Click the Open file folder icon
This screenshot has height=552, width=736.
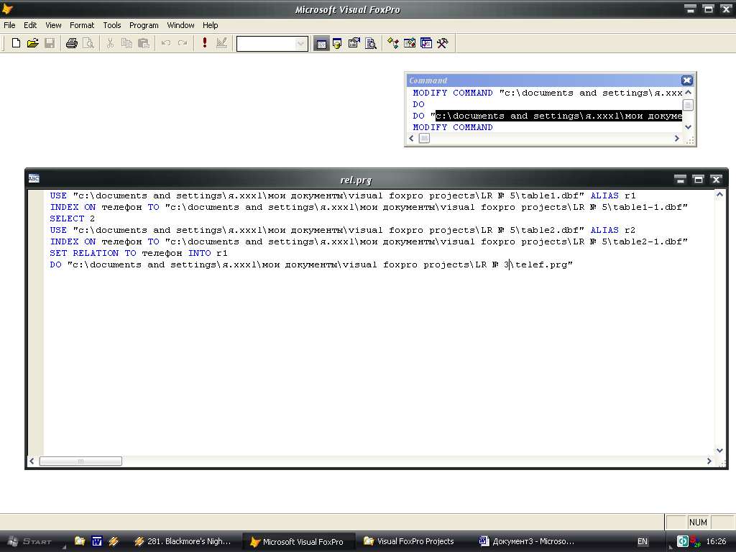pyautogui.click(x=33, y=43)
